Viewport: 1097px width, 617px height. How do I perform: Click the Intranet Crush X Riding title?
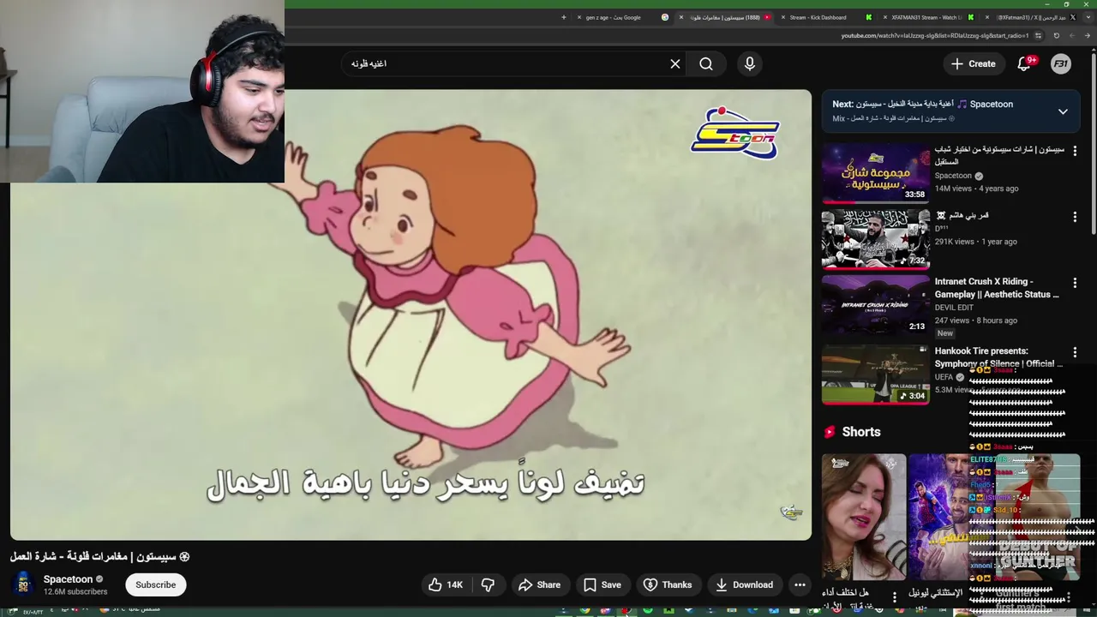[x=997, y=288]
